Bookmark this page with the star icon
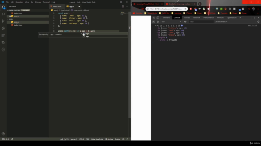 tap(185, 9)
